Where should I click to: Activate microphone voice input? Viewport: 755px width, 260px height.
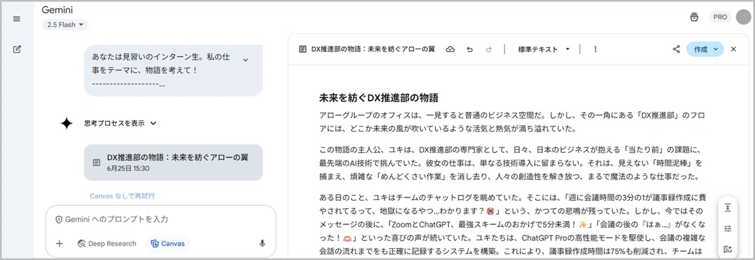point(262,244)
